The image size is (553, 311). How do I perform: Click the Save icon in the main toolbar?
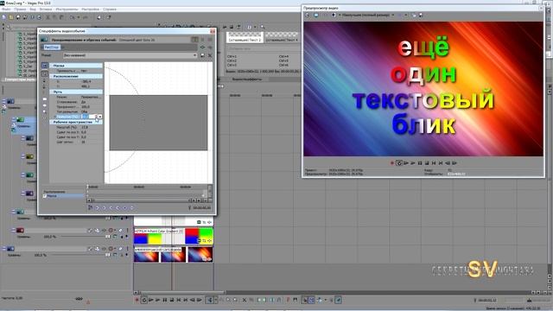point(18,17)
